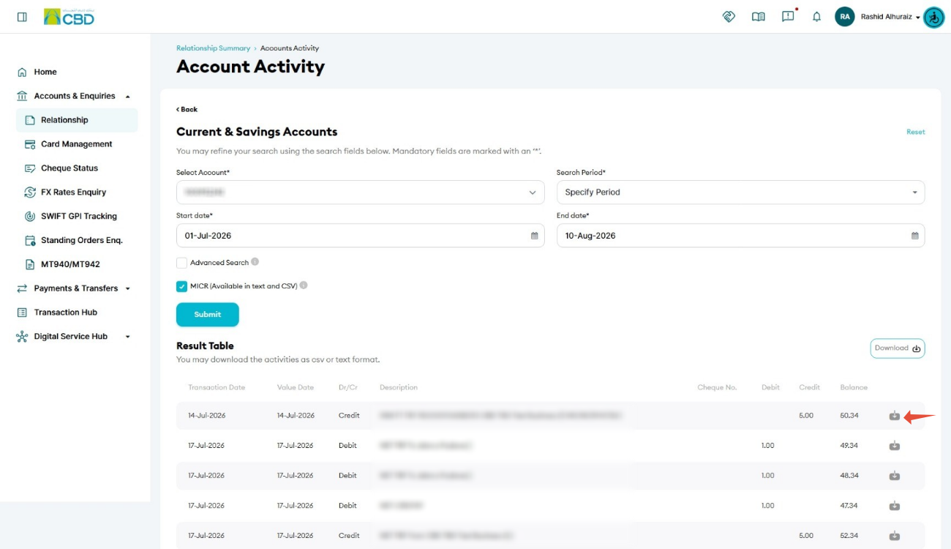This screenshot has width=951, height=549.
Task: Click the SWIFT GPI Tracking radar icon
Action: point(30,217)
